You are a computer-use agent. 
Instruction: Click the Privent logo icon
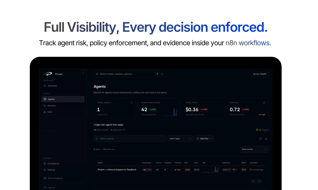click(47, 74)
